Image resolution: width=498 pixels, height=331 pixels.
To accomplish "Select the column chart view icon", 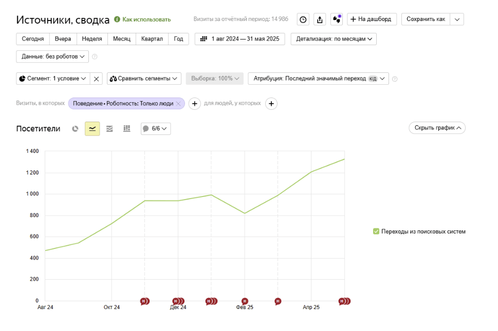I will tap(127, 128).
